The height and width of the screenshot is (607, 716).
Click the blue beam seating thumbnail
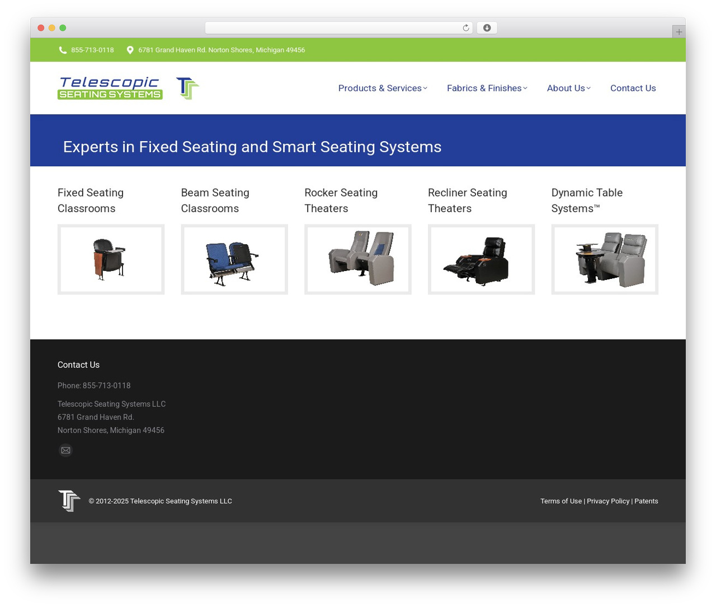(x=234, y=259)
